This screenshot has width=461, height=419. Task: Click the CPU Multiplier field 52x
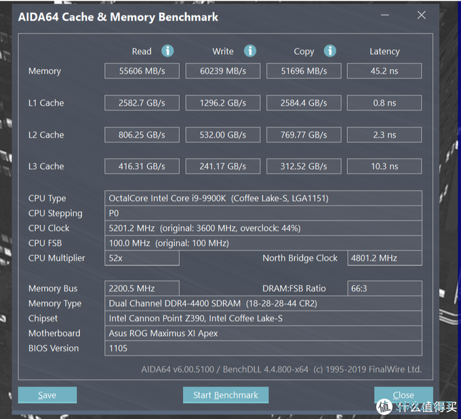pos(142,258)
